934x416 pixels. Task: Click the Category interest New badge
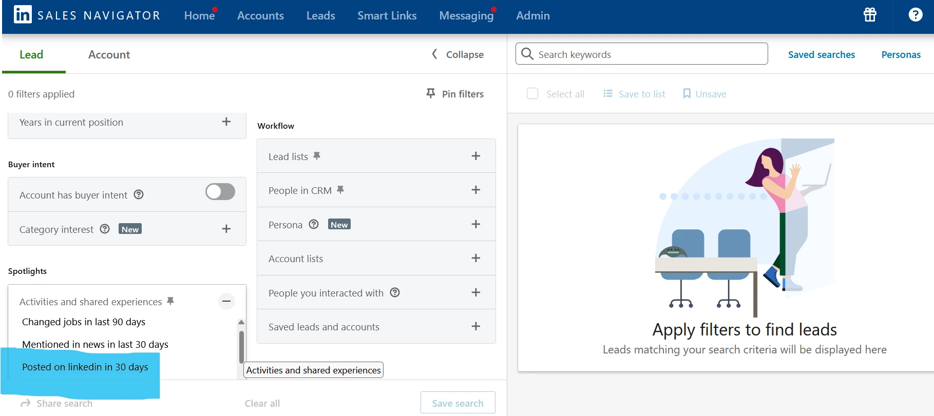point(130,229)
